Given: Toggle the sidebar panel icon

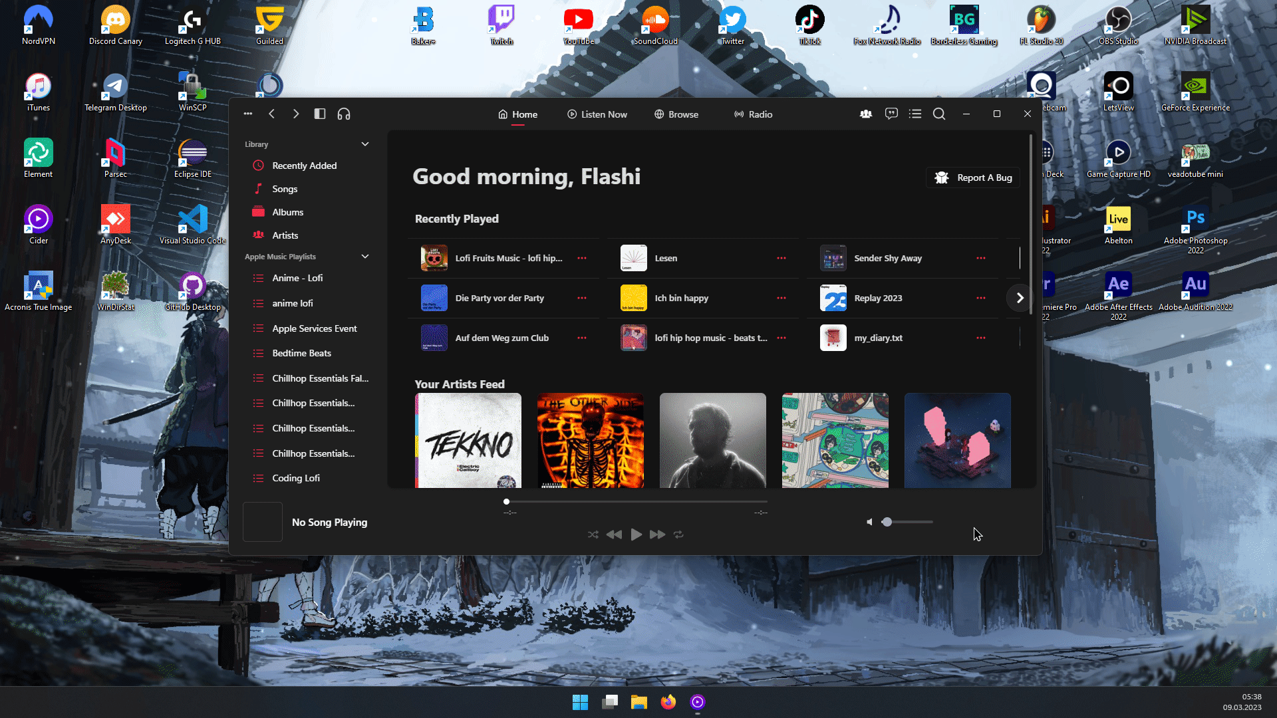Looking at the screenshot, I should point(319,114).
